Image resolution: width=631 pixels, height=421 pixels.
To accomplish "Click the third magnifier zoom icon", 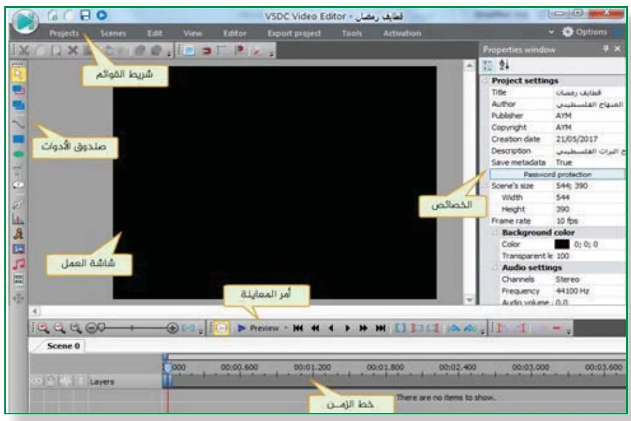I will pos(76,328).
